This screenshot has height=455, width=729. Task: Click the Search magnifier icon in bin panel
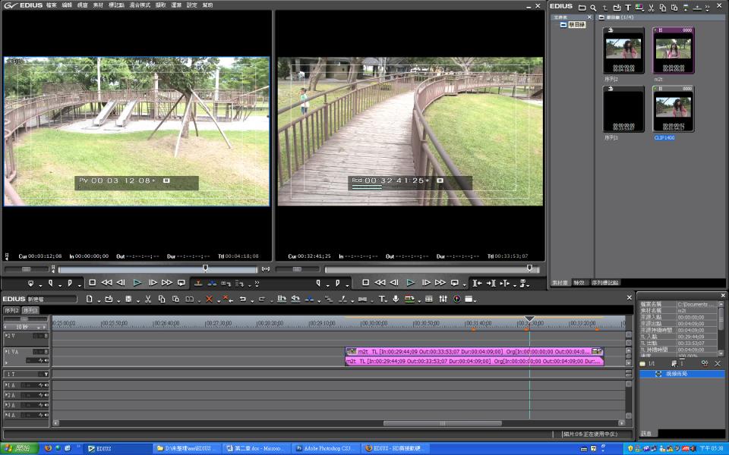pos(593,7)
